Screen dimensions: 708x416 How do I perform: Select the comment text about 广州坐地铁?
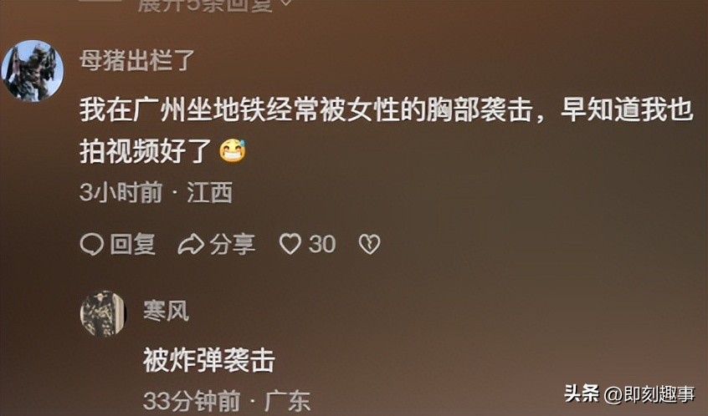pos(387,130)
